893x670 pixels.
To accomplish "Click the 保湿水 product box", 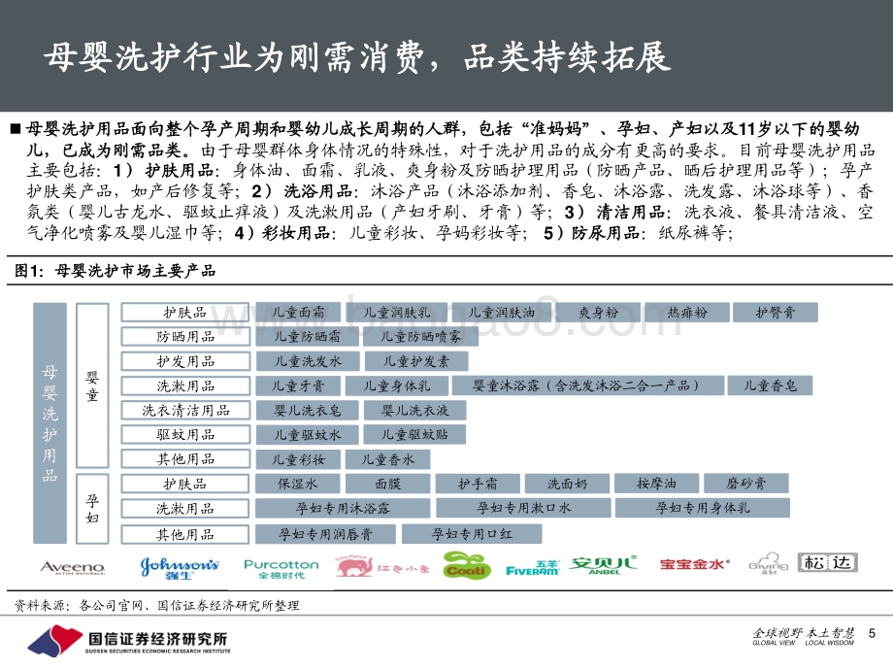I will pyautogui.click(x=298, y=484).
